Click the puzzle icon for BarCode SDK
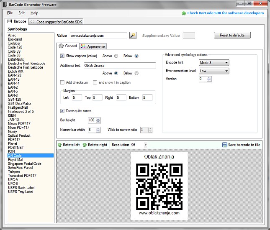Screen dimensions: 270x230 click(x=184, y=13)
